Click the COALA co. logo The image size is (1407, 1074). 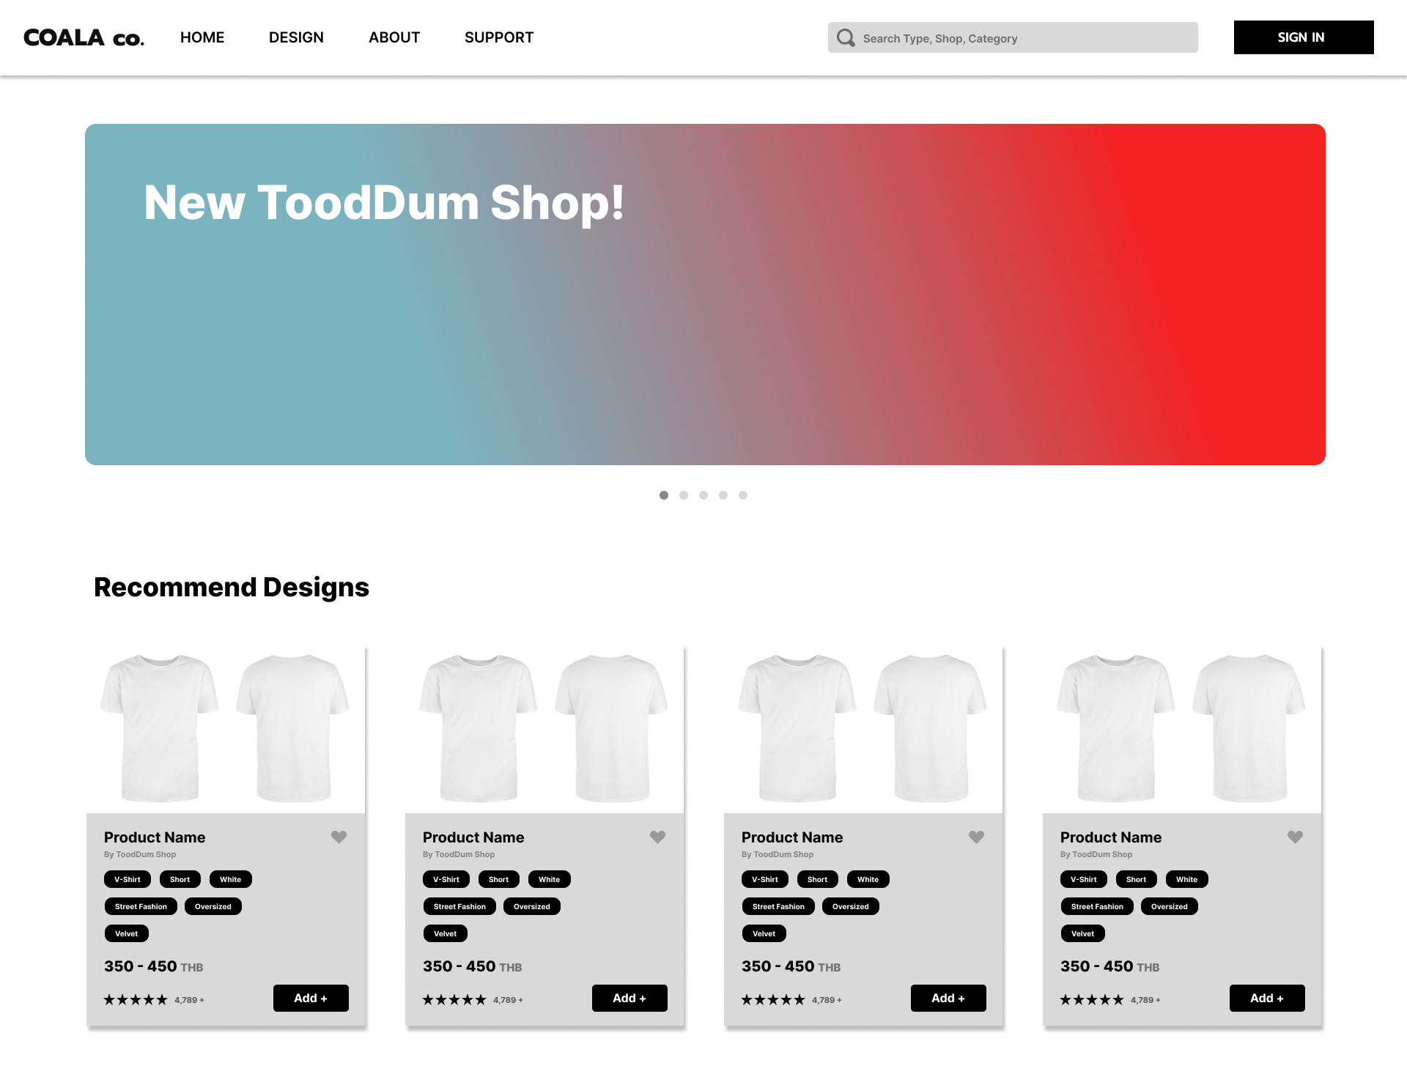click(84, 37)
